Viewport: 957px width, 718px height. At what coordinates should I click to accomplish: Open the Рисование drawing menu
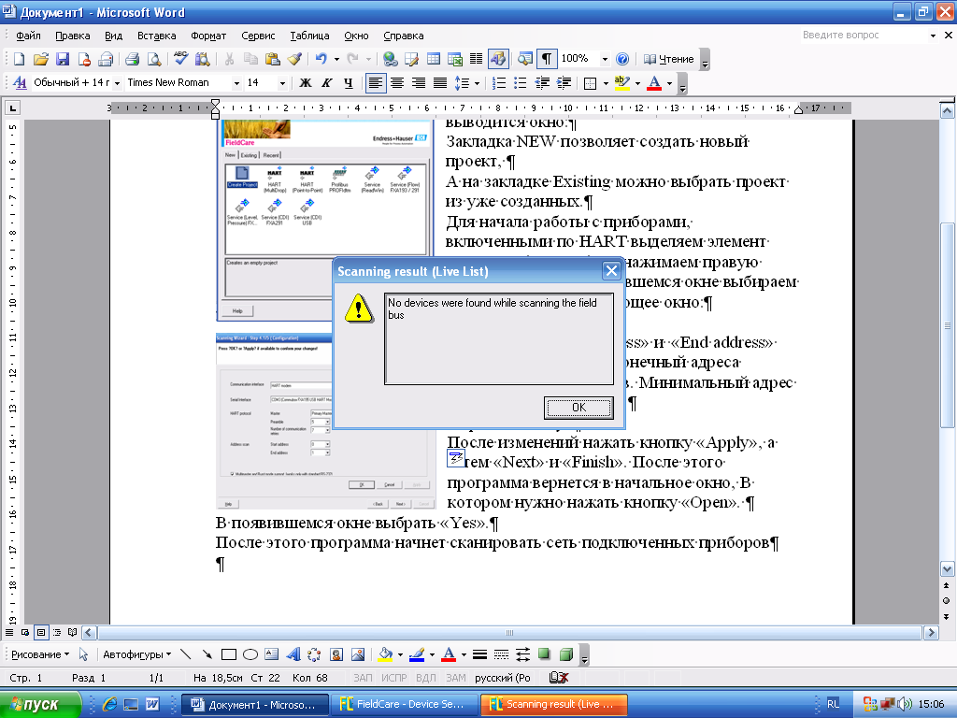(39, 654)
